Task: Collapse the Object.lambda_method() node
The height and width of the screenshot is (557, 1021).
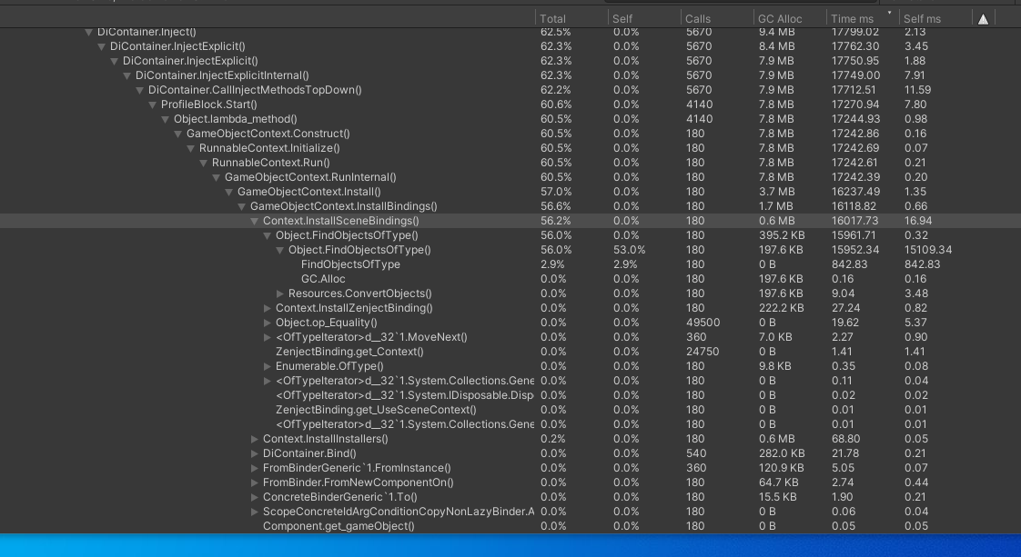Action: tap(166, 120)
